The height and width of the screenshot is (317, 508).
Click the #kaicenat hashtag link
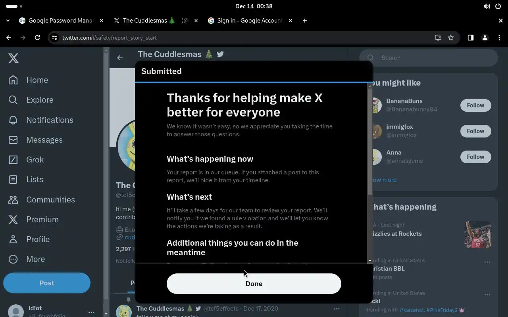[x=412, y=310]
